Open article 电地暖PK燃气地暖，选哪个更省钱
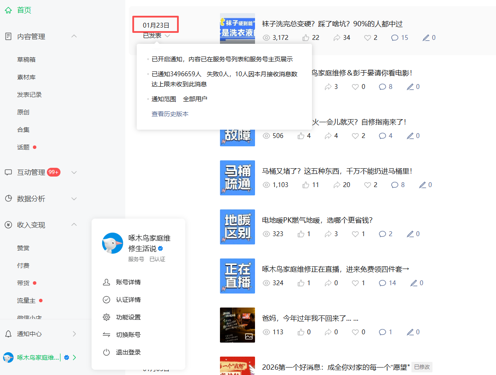 pyautogui.click(x=317, y=220)
